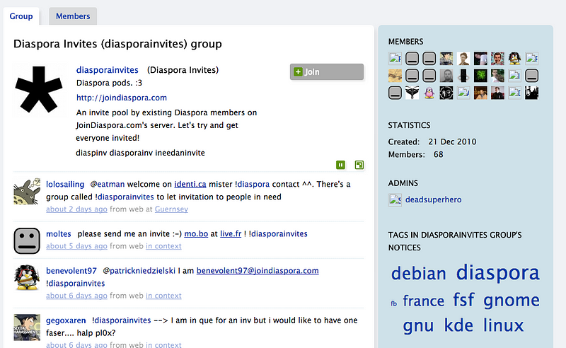Open the diasporainvites group name link

(108, 70)
